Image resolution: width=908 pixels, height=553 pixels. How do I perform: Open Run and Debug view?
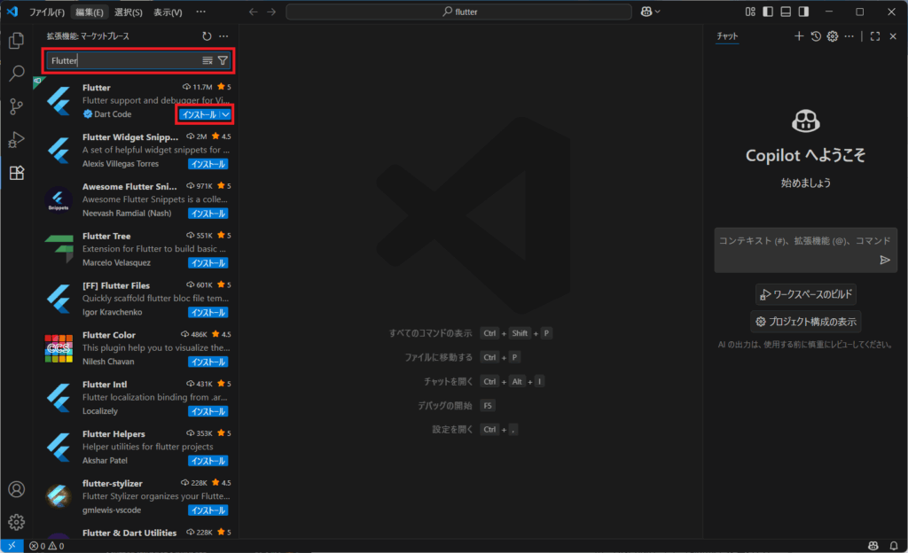tap(16, 140)
